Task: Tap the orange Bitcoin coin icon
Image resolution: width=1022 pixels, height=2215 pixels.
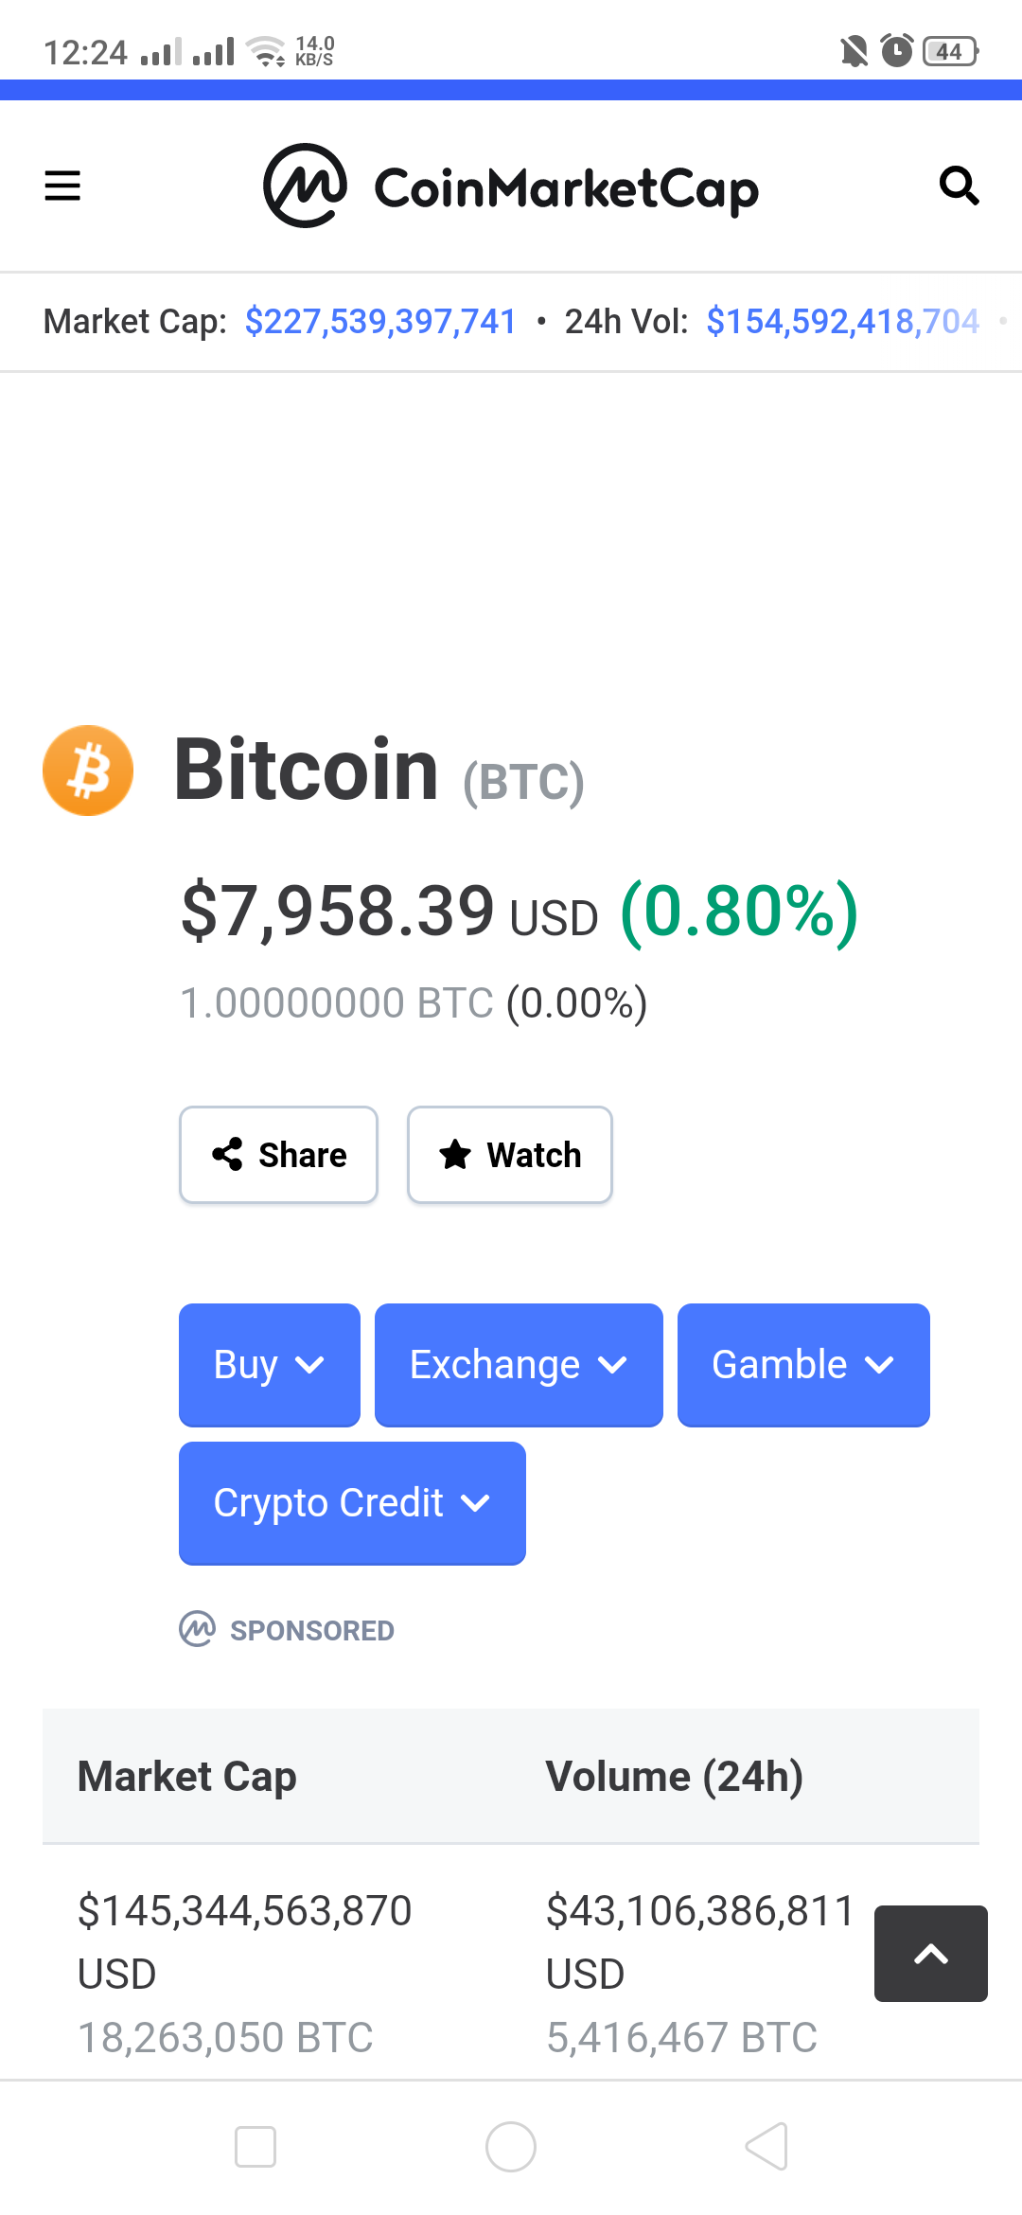Action: click(x=88, y=771)
